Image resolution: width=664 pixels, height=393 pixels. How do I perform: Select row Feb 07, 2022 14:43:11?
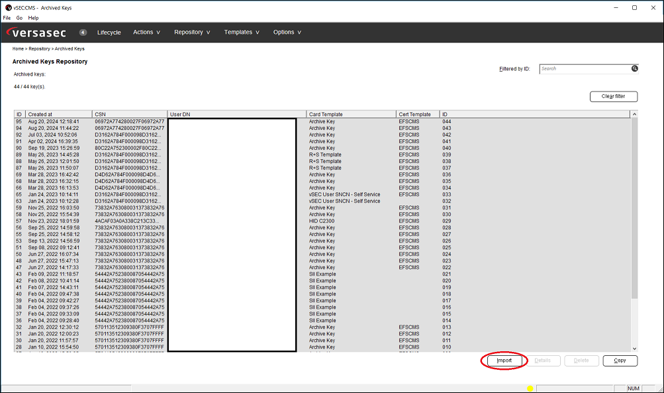(322, 288)
